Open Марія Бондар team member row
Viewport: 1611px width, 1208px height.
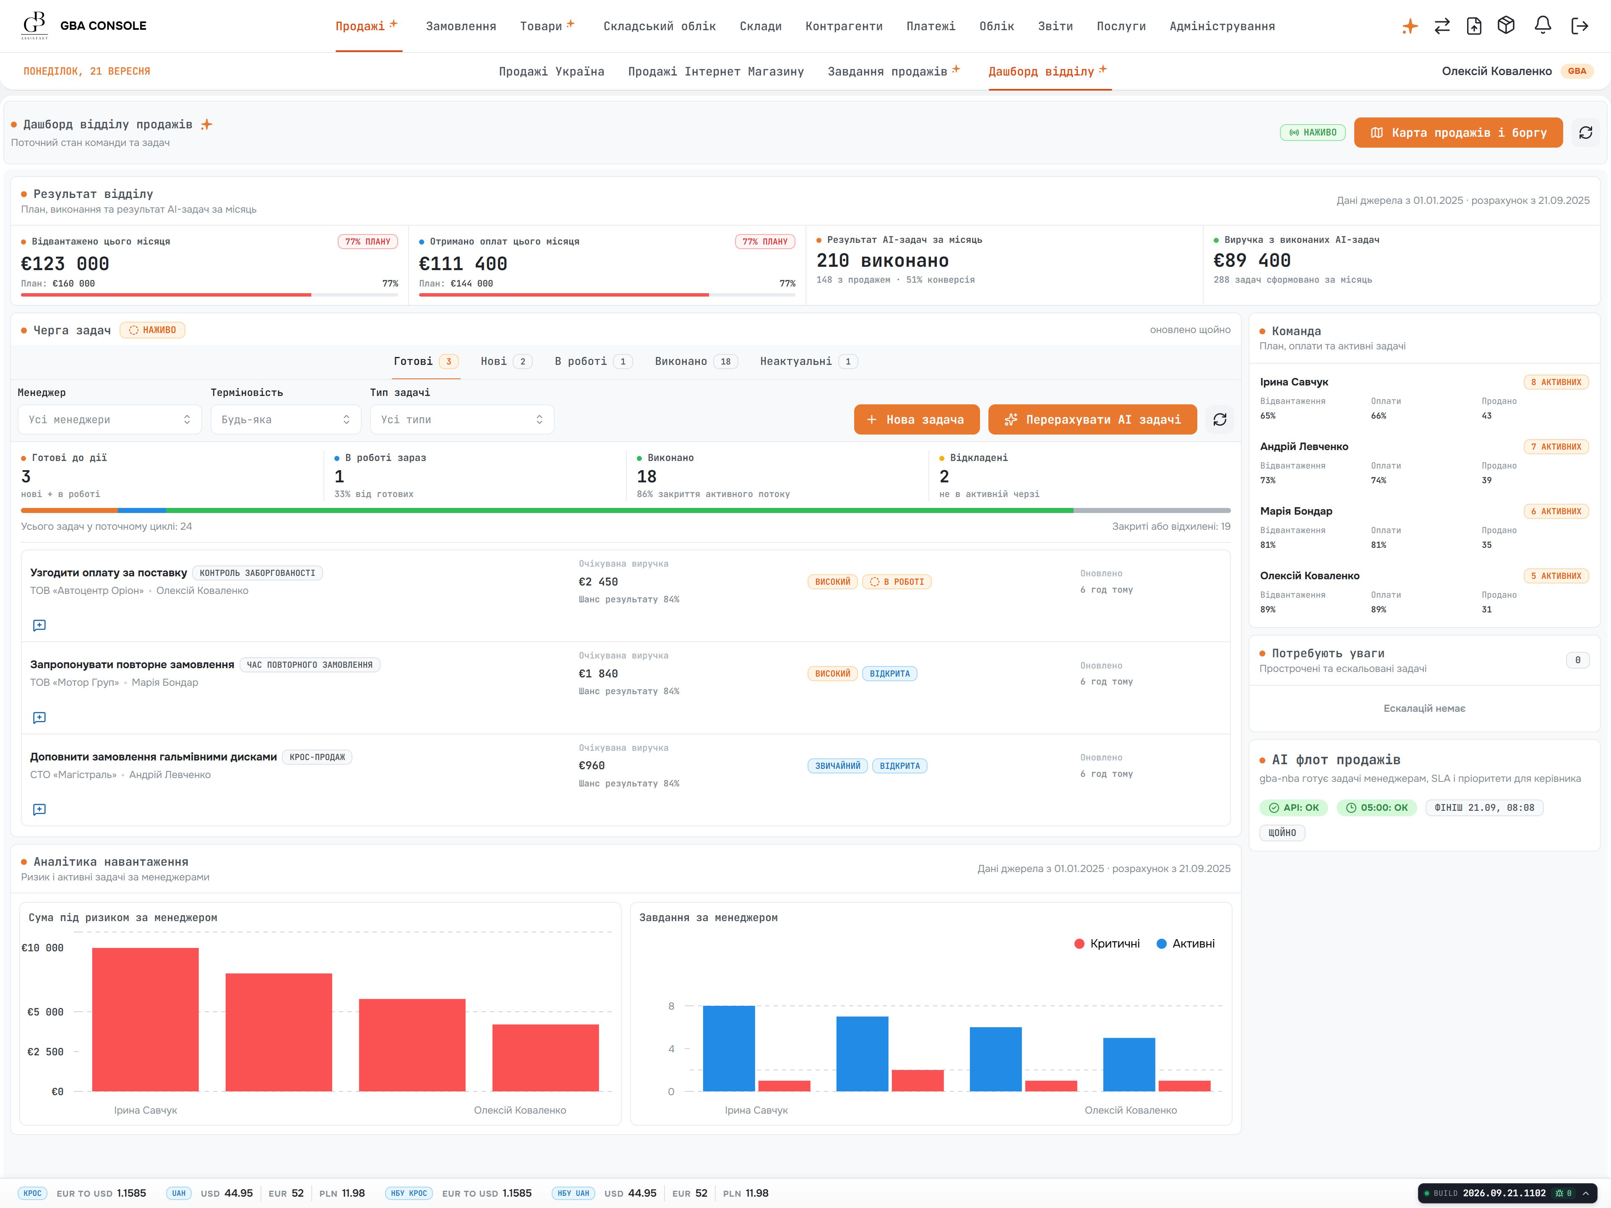(1424, 528)
